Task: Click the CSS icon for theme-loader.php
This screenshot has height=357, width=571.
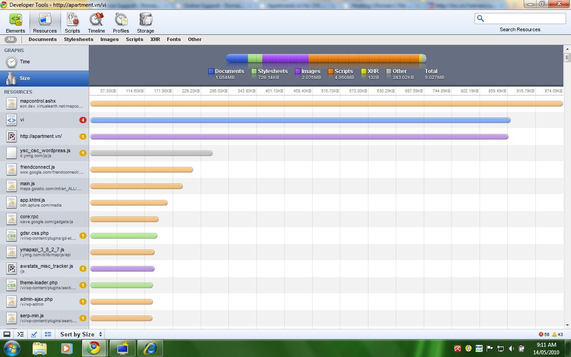Action: tap(12, 285)
